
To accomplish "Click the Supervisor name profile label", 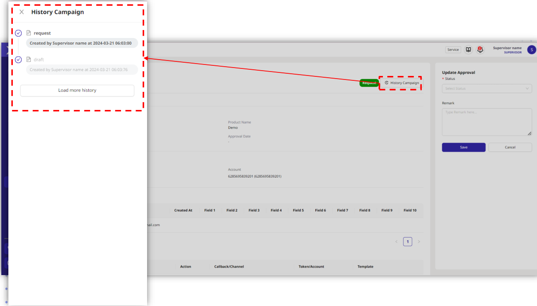I will click(507, 50).
